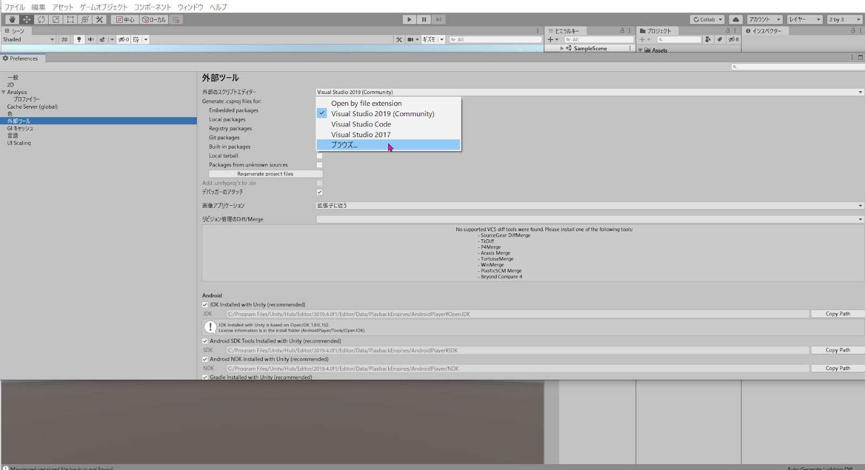Toggle scene lighting lightbulb icon

tap(79, 39)
